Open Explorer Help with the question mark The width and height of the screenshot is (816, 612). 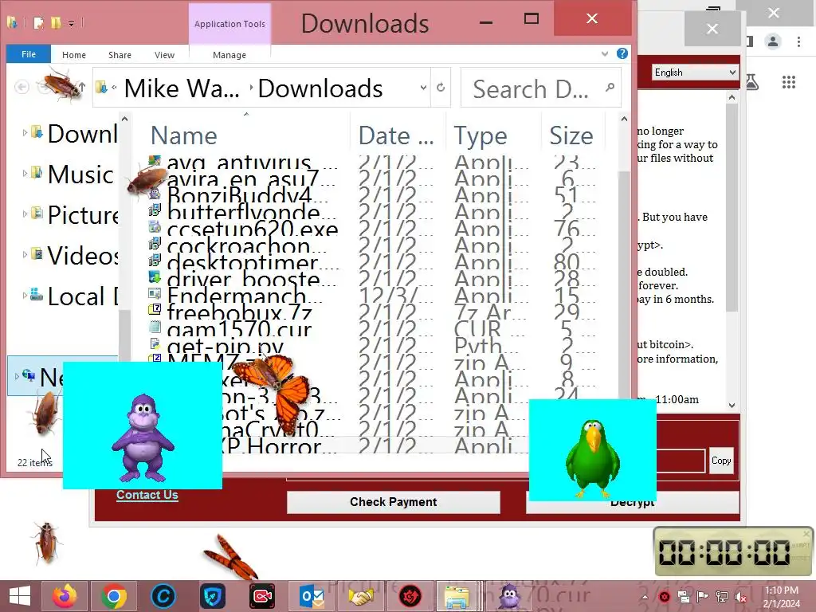[622, 53]
